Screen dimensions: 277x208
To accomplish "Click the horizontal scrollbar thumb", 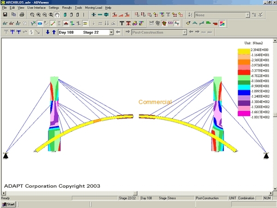I will tap(135, 193).
